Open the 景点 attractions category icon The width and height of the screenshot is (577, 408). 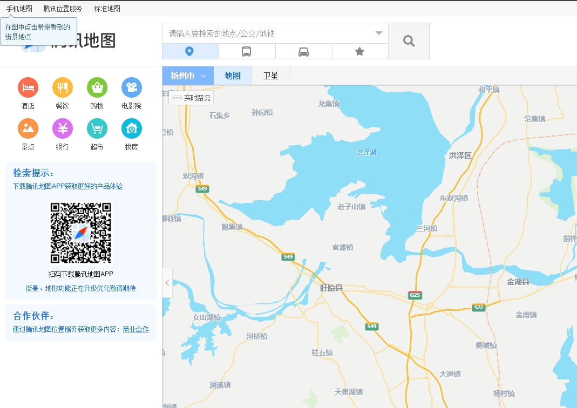28,128
